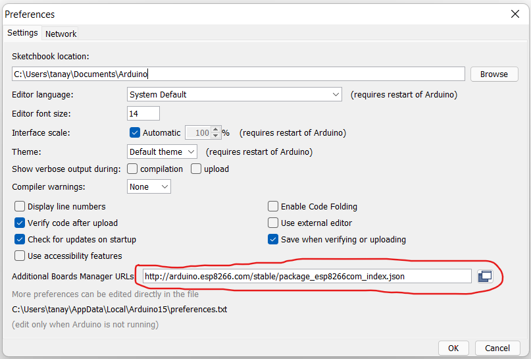Image resolution: width=531 pixels, height=359 pixels.
Task: Click the Additional Boards Manager URLs field
Action: coord(307,276)
